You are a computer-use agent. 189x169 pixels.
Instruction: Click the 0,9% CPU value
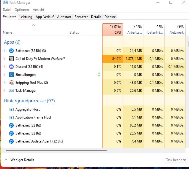pos(117,83)
